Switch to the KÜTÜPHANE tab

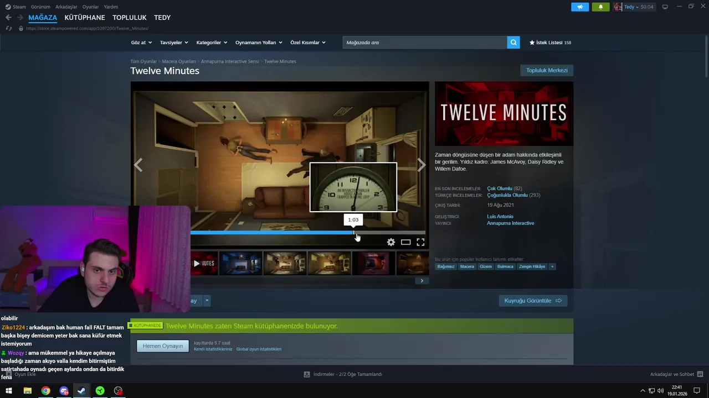(x=85, y=18)
